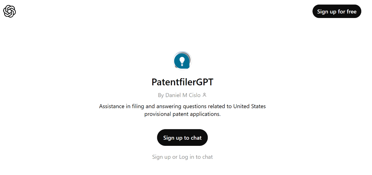Click the 'United States' text in the description
372x175 pixels.
coord(249,106)
